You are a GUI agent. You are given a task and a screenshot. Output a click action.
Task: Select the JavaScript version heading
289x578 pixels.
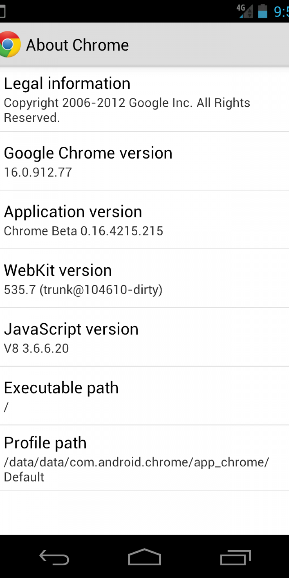point(71,329)
